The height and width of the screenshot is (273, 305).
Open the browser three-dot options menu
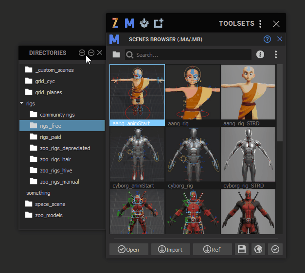276,54
